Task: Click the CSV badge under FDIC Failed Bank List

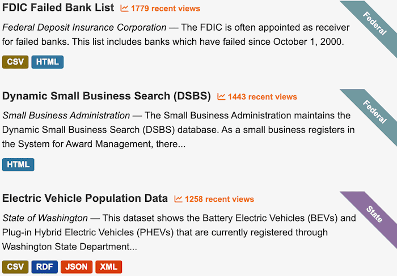Action: pyautogui.click(x=15, y=62)
